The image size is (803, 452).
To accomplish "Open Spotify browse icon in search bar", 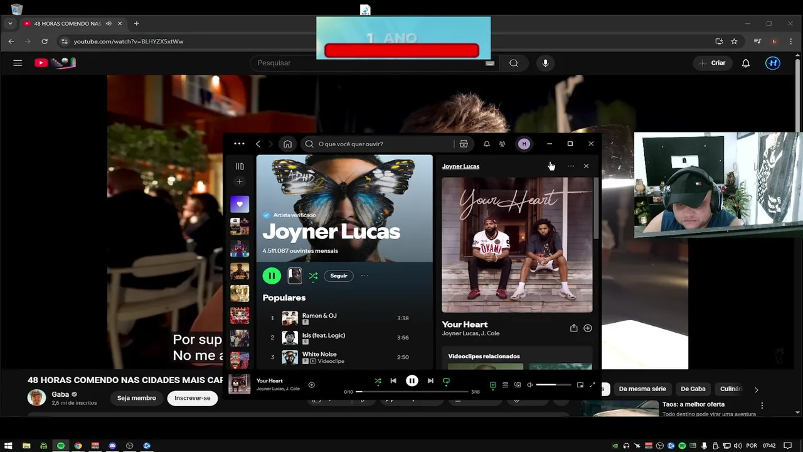I will click(464, 144).
